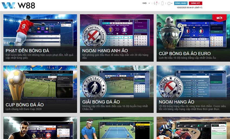
Task: Click the ĐĂNG NHẬP login button
Action: click(x=181, y=3)
